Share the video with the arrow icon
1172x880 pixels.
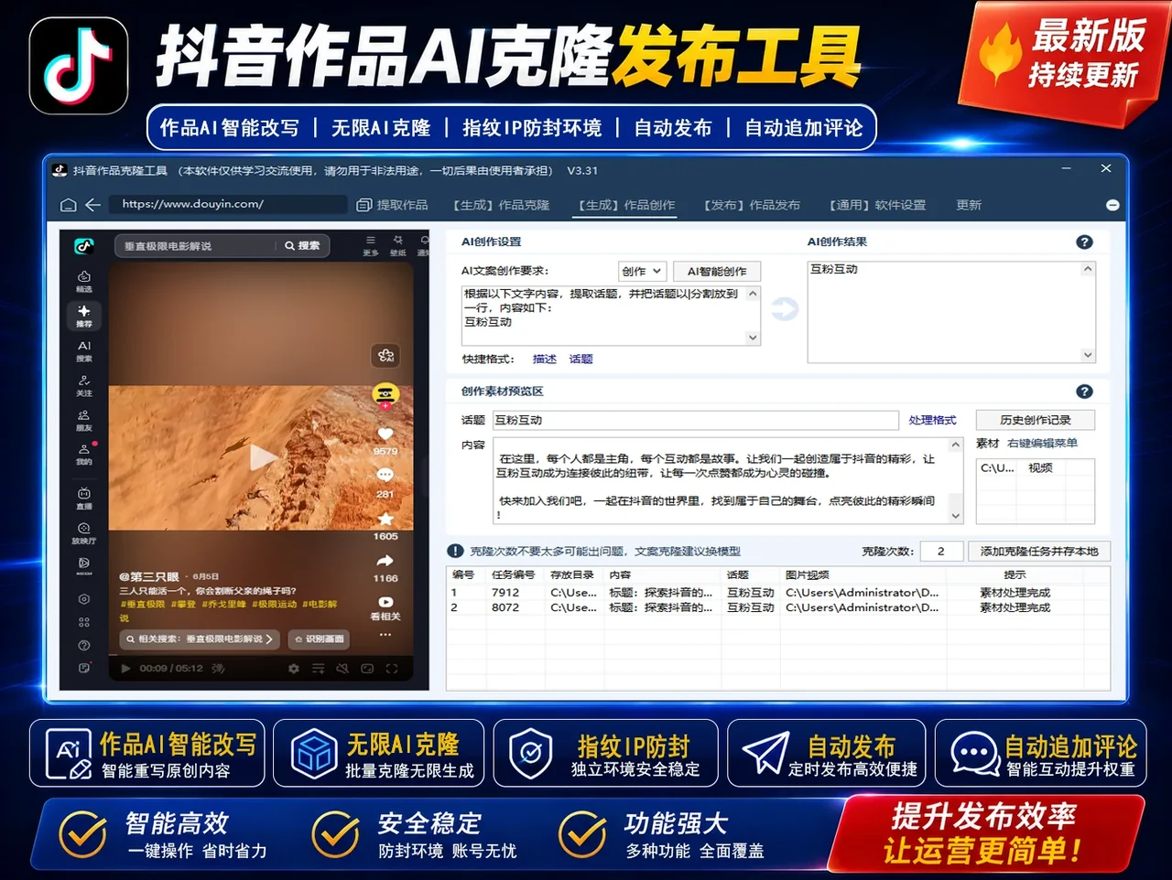pyautogui.click(x=385, y=560)
